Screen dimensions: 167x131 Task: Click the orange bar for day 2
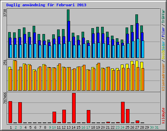(x=16, y=76)
